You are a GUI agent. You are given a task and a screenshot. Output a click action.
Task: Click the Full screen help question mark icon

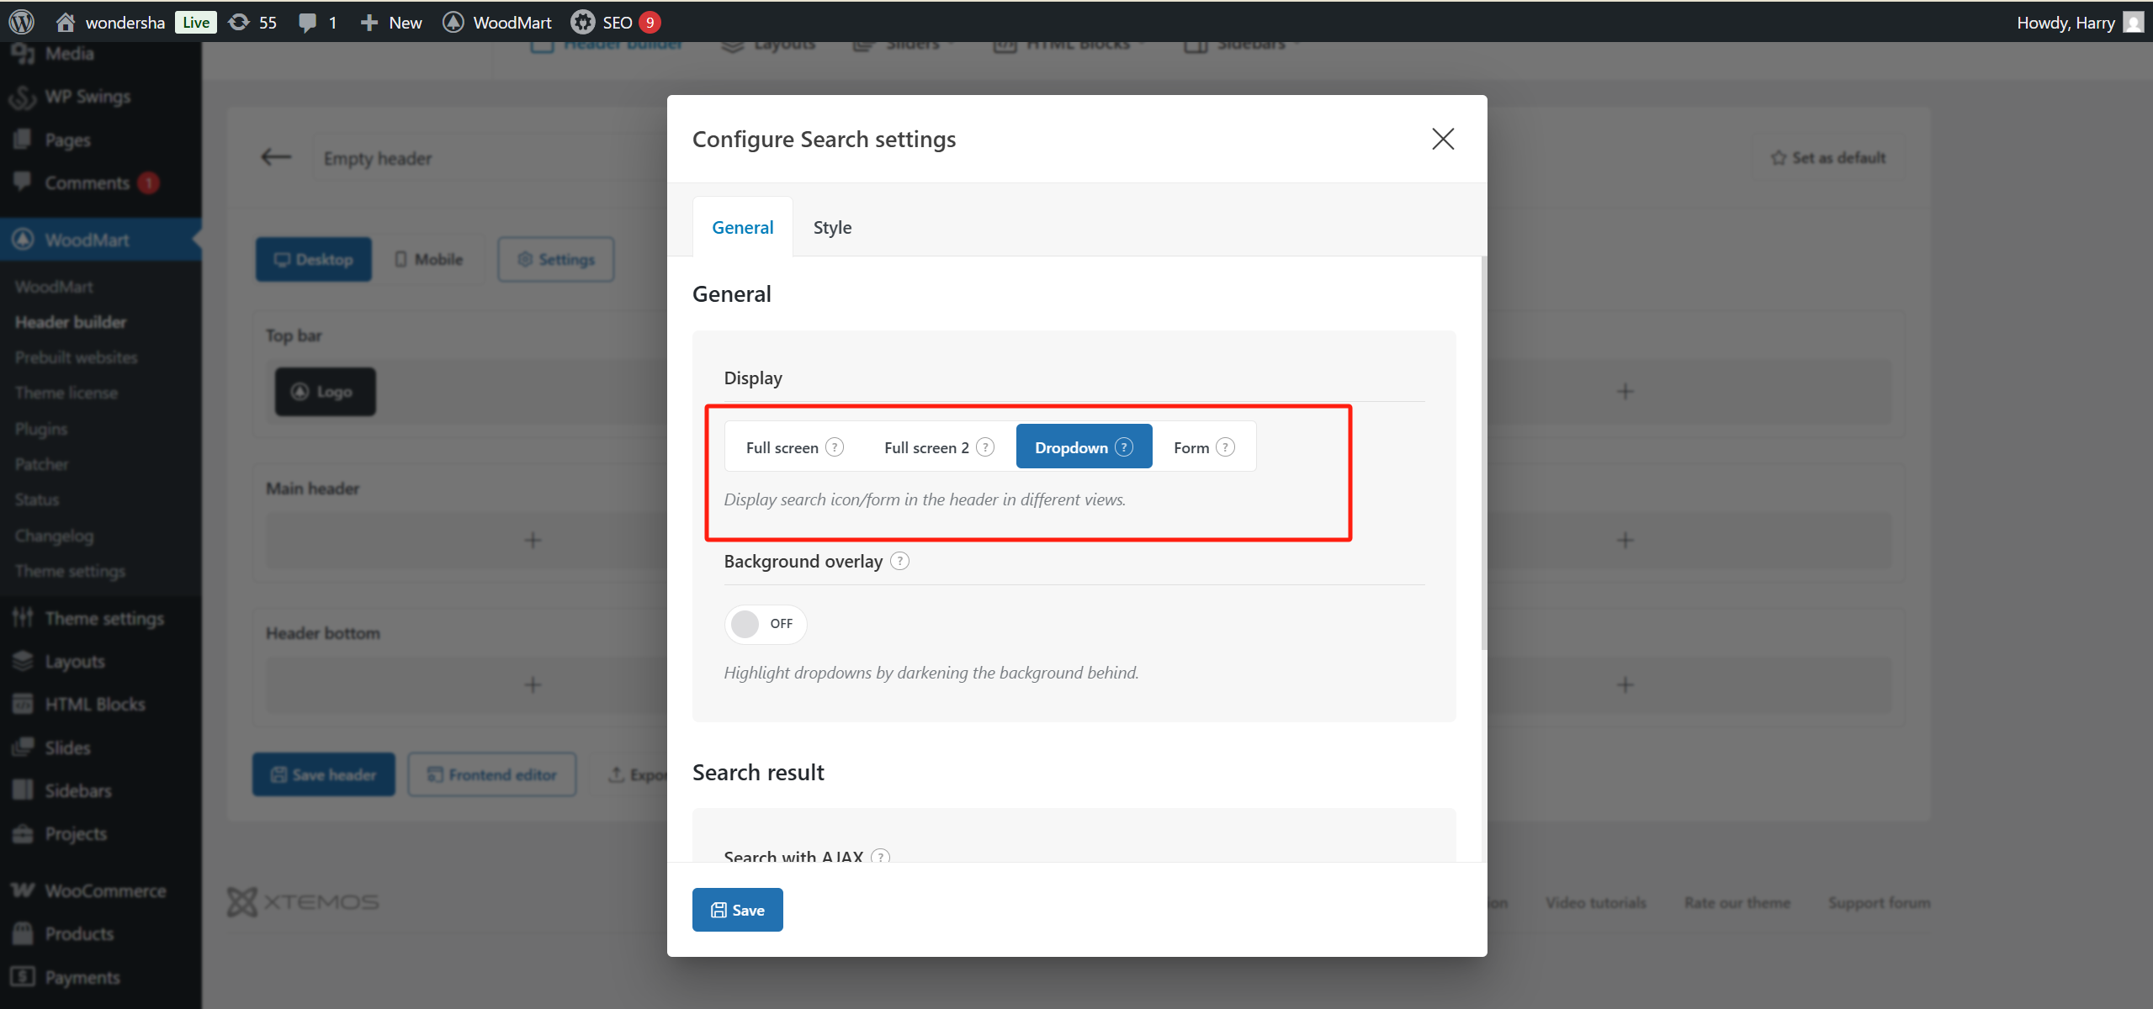(835, 446)
